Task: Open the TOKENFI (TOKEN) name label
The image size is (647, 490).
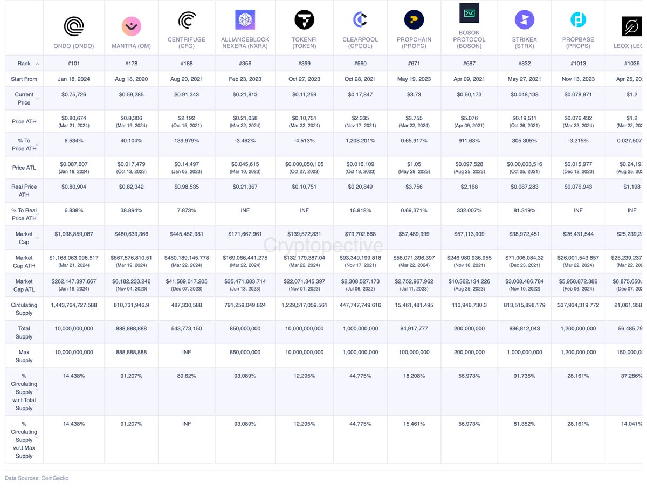Action: point(304,43)
